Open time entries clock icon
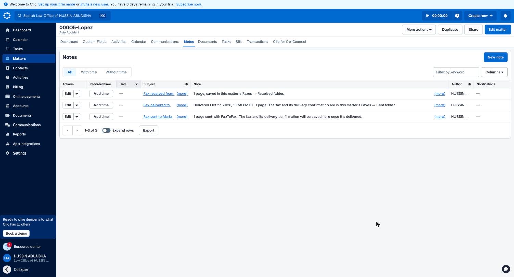This screenshot has width=514, height=277. (x=457, y=16)
